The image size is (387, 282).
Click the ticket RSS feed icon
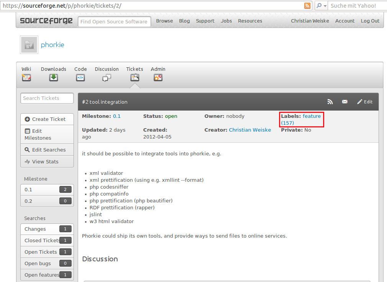pos(330,102)
